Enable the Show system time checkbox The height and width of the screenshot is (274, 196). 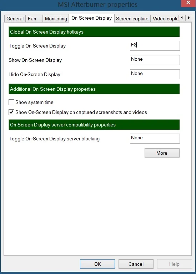point(11,102)
